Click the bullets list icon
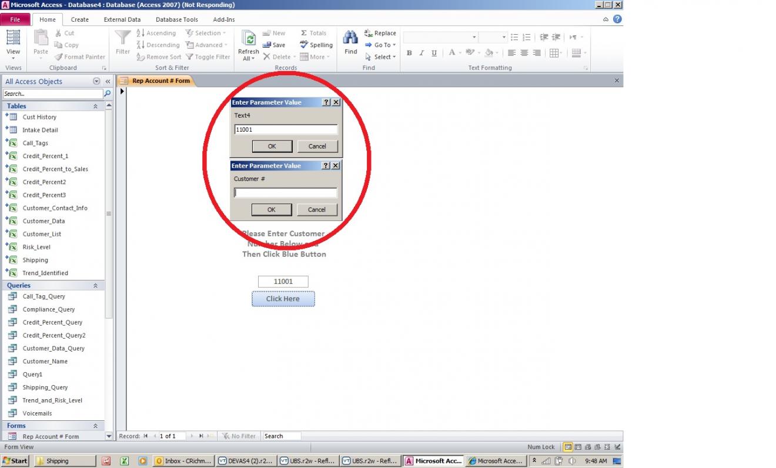This screenshot has height=468, width=776. [x=514, y=37]
